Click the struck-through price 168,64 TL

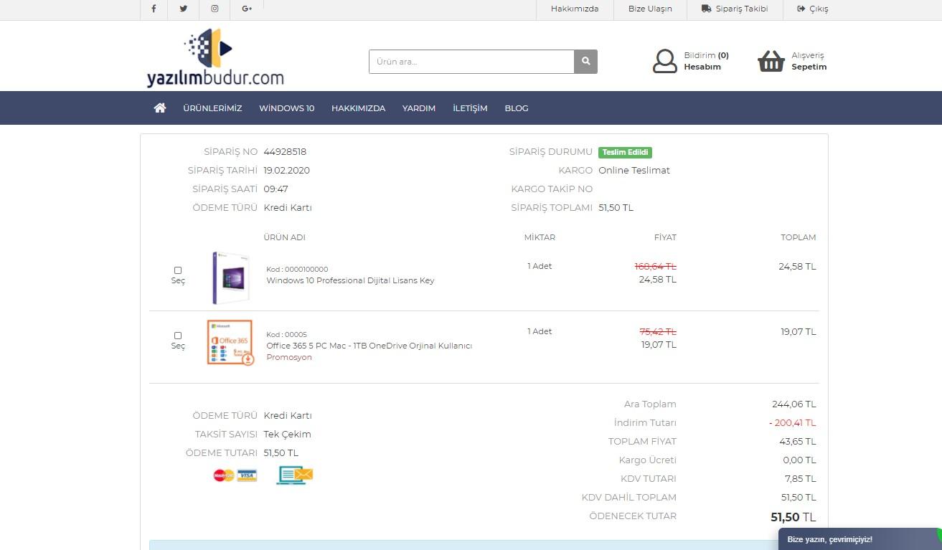(x=656, y=266)
